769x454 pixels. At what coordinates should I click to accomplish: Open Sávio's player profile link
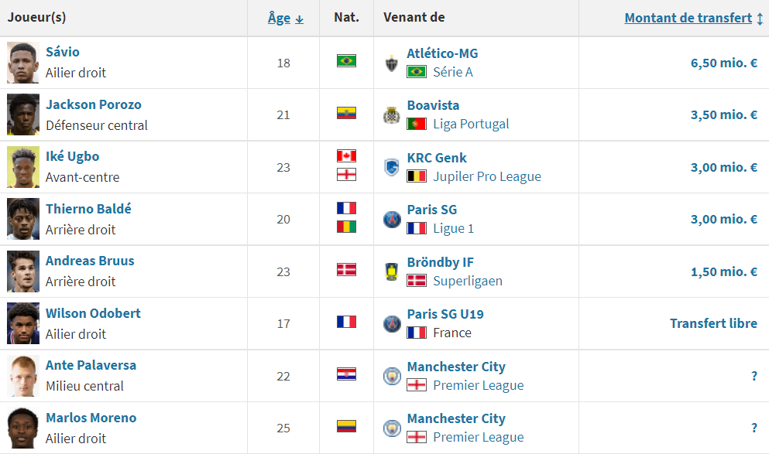click(x=63, y=52)
